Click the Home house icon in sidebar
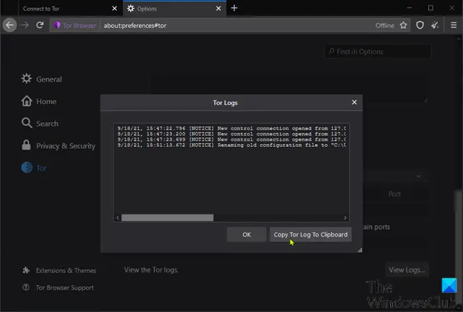The width and height of the screenshot is (463, 312). (x=26, y=101)
